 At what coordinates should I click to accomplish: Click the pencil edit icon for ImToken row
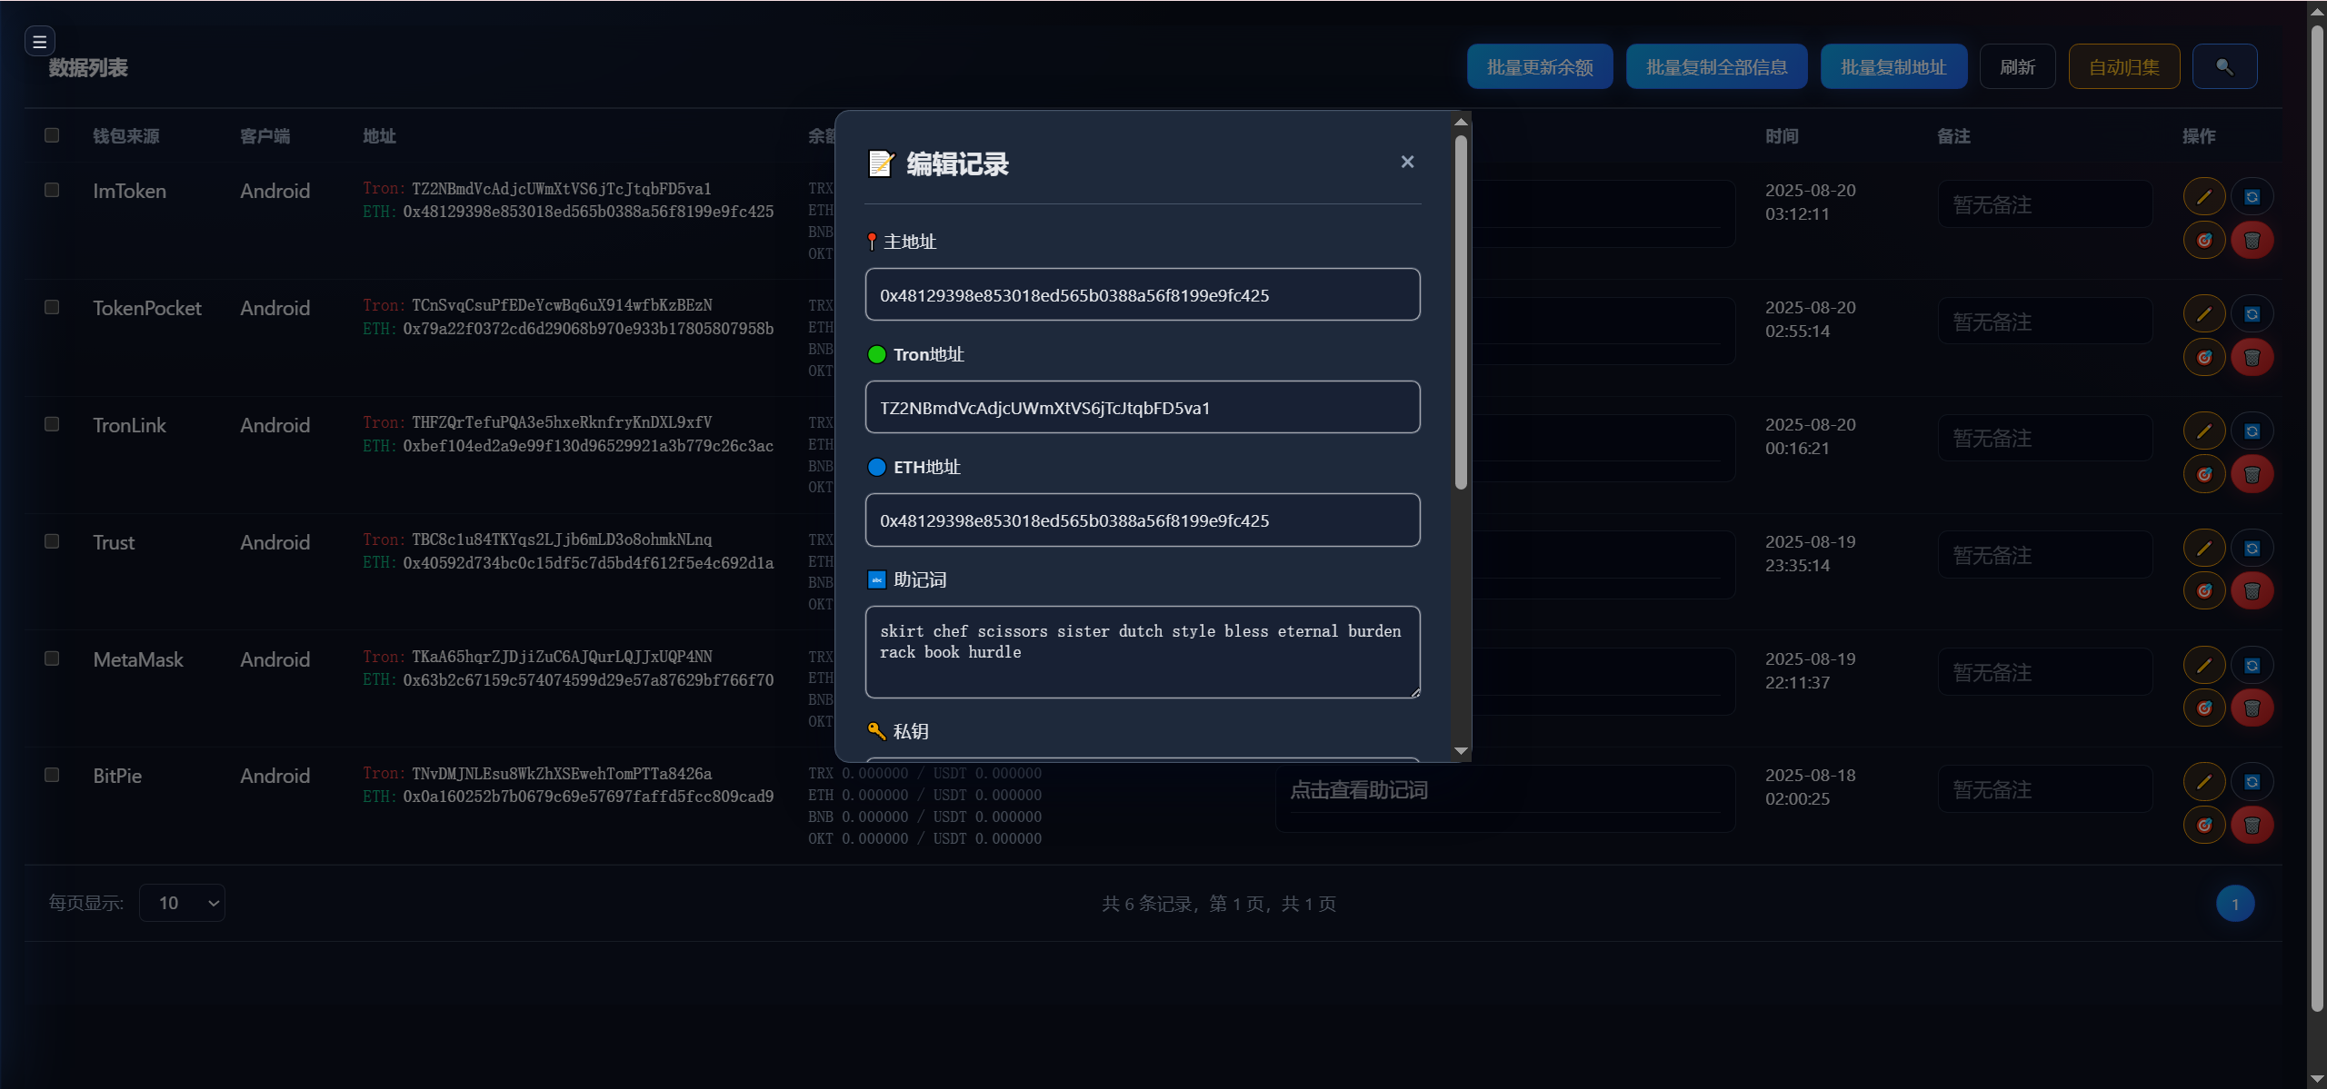pos(2203,197)
